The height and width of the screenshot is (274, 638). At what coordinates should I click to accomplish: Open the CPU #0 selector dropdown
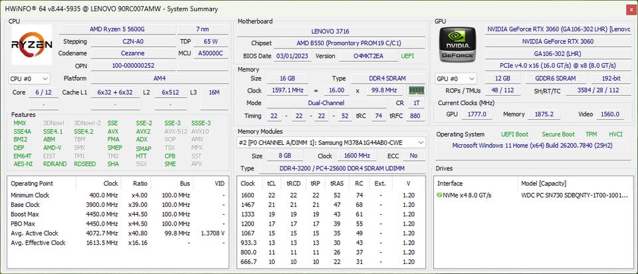[x=29, y=78]
